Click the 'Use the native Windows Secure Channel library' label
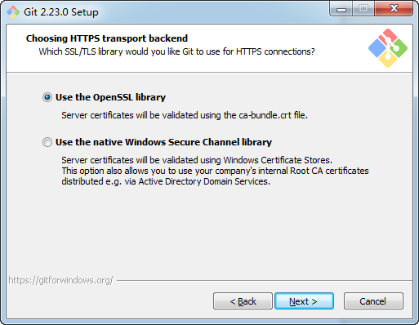Image resolution: width=419 pixels, height=325 pixels. [163, 142]
